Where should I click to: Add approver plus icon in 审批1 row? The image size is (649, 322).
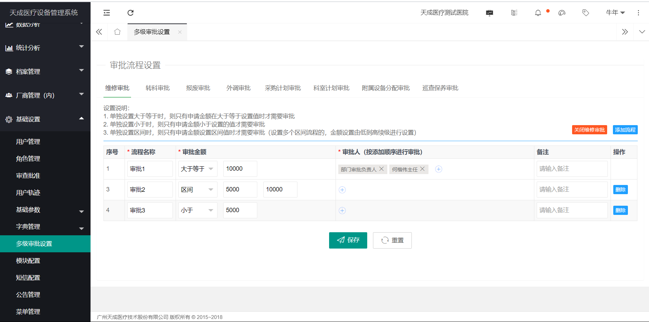pos(439,169)
